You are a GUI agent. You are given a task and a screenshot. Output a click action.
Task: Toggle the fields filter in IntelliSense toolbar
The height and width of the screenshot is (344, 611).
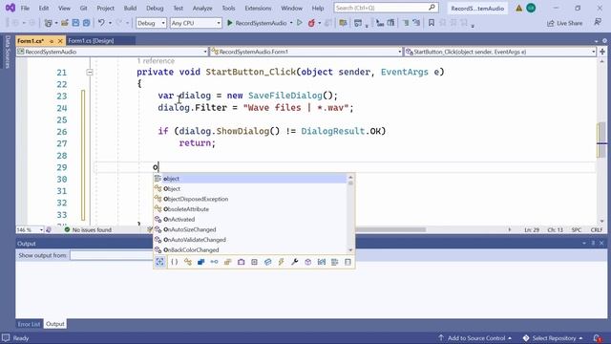coord(267,262)
